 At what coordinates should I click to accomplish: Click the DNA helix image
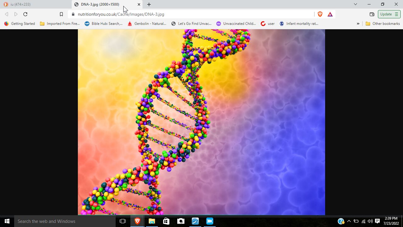click(x=201, y=122)
